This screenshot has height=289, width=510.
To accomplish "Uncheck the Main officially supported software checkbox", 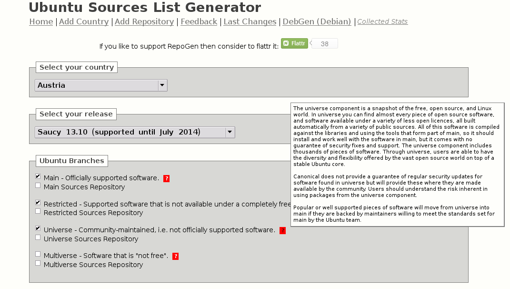I will (38, 176).
